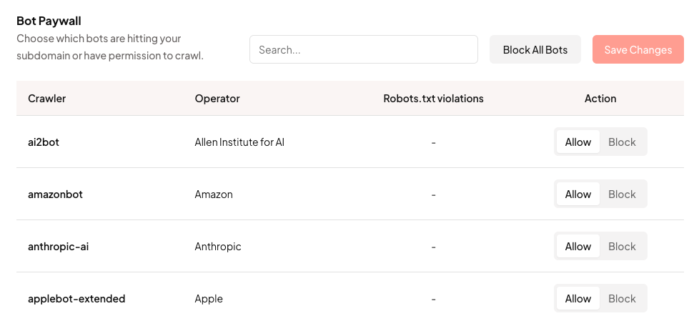Click the Crawler column header
Screen dimensions: 694x321
(46, 99)
